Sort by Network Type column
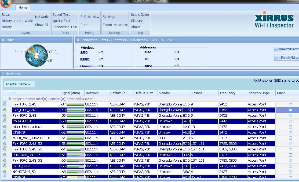The image size is (299, 182). [261, 93]
